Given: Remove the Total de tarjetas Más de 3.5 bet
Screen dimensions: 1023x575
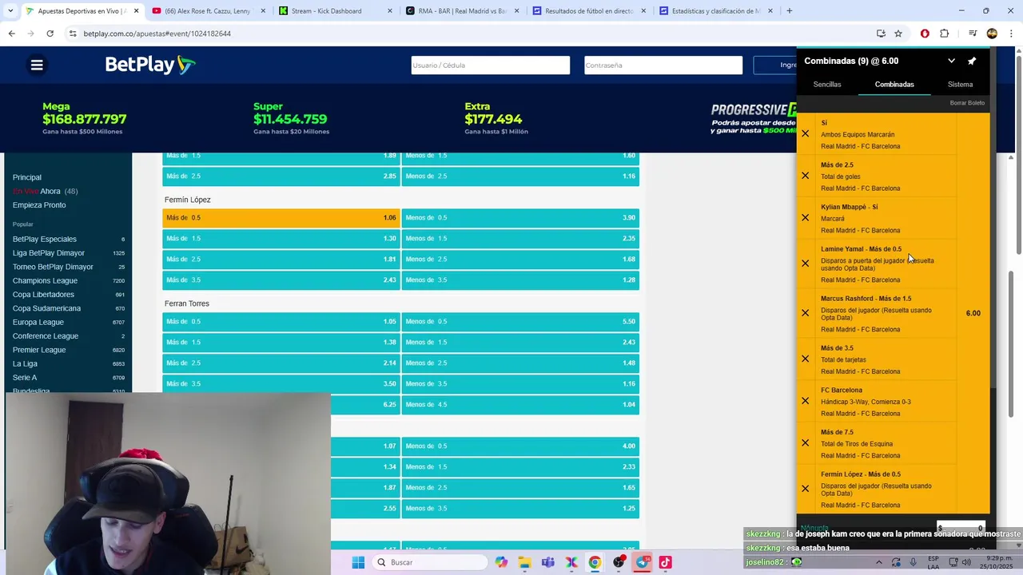Looking at the screenshot, I should point(805,359).
